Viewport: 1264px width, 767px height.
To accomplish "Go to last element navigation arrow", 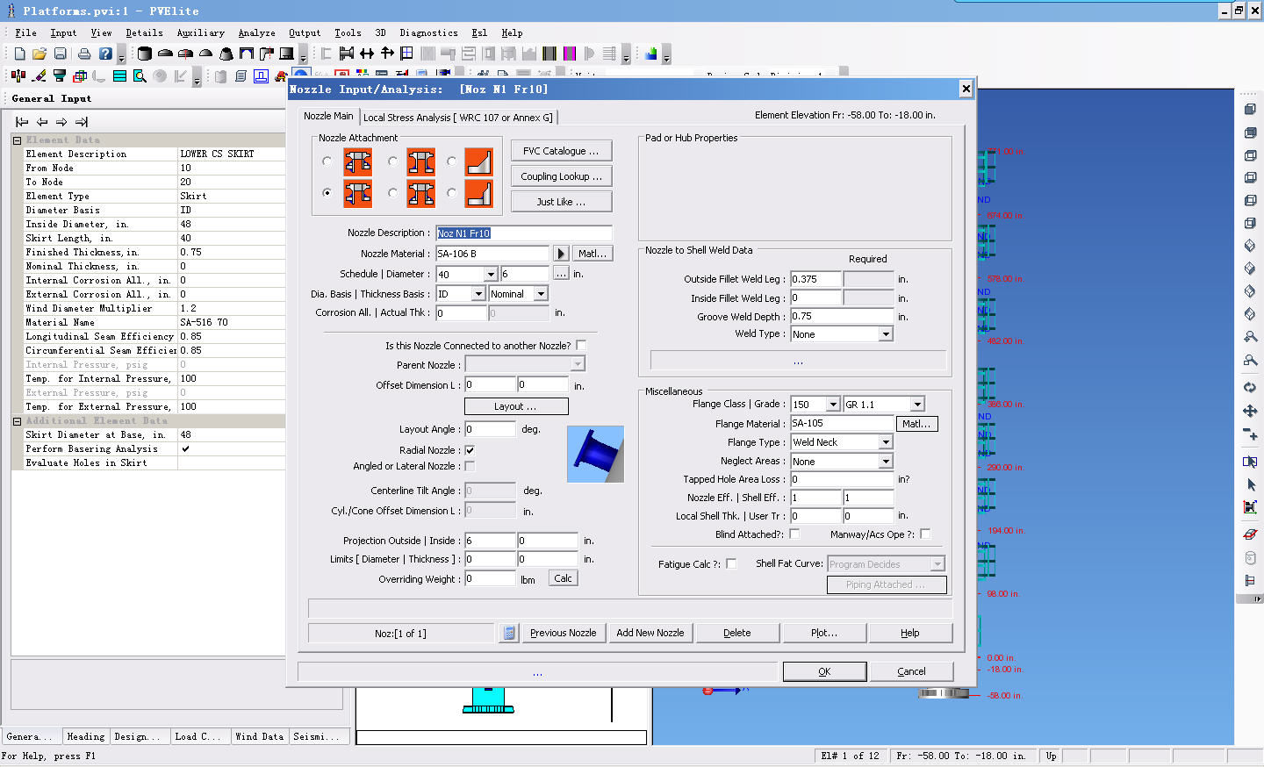I will [82, 122].
